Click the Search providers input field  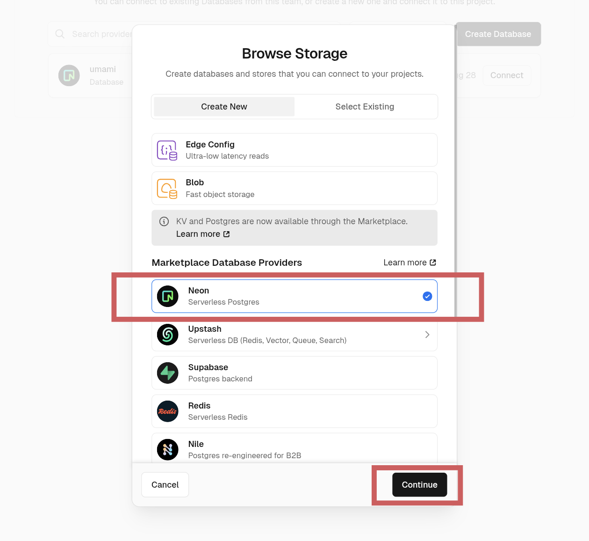(x=101, y=34)
